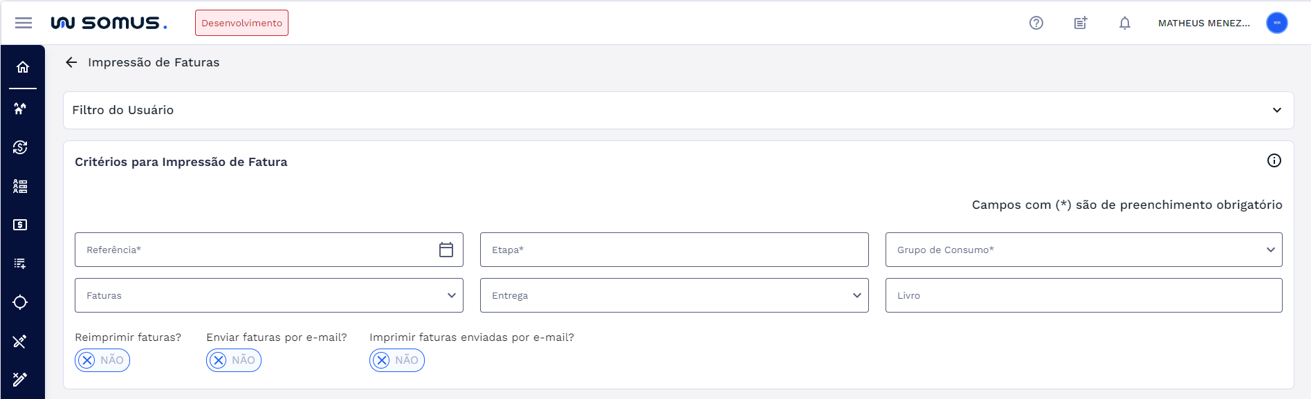This screenshot has width=1311, height=399.
Task: Open the notifications bell
Action: [x=1124, y=23]
